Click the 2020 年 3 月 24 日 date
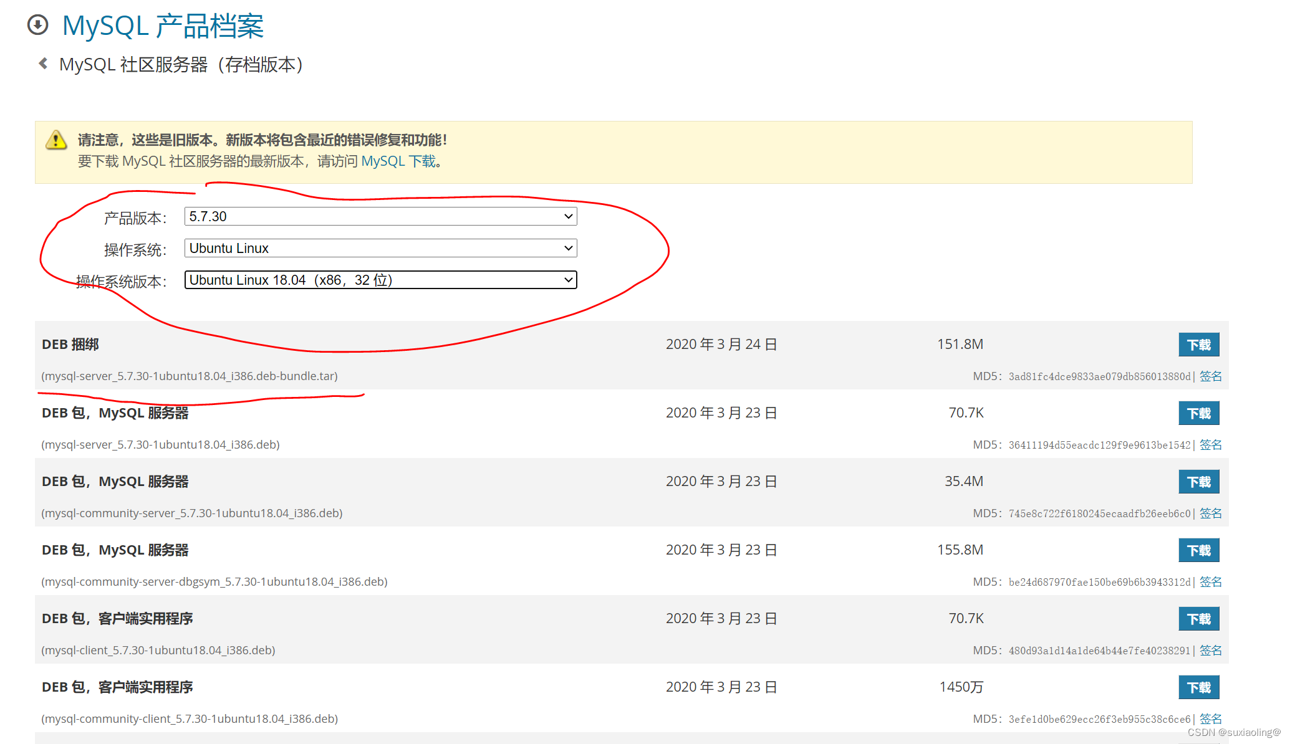The image size is (1290, 744). tap(721, 344)
